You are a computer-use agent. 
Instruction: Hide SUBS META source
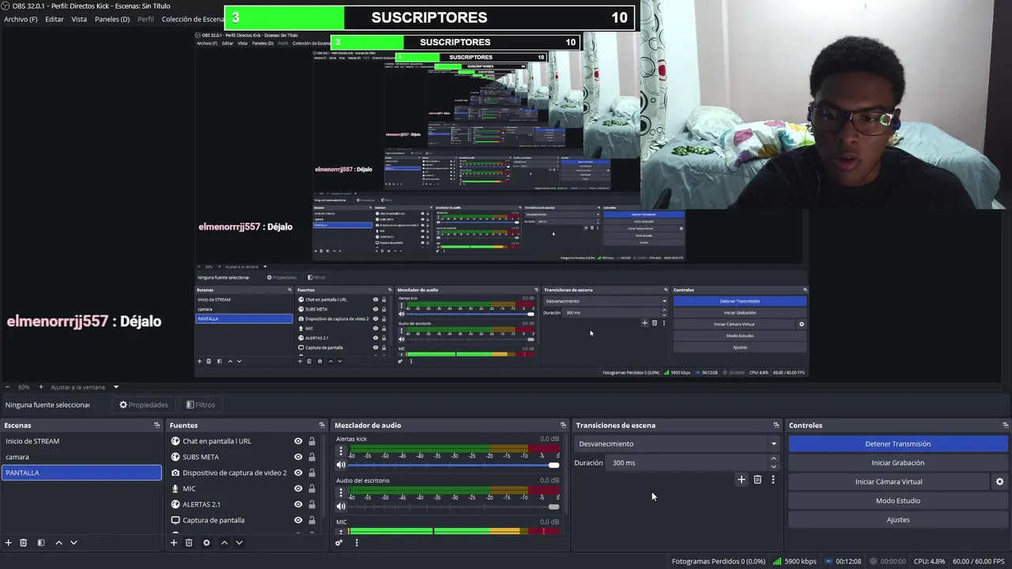click(298, 457)
